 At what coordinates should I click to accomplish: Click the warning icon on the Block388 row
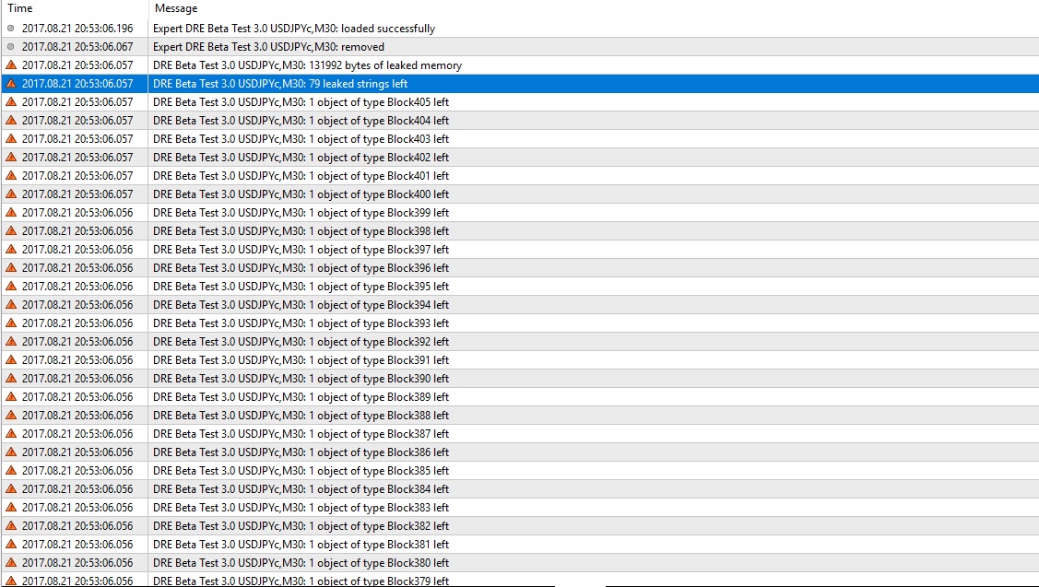(11, 416)
